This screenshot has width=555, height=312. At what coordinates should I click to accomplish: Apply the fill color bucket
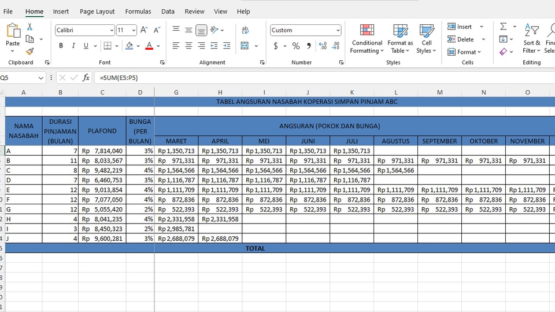coord(129,46)
